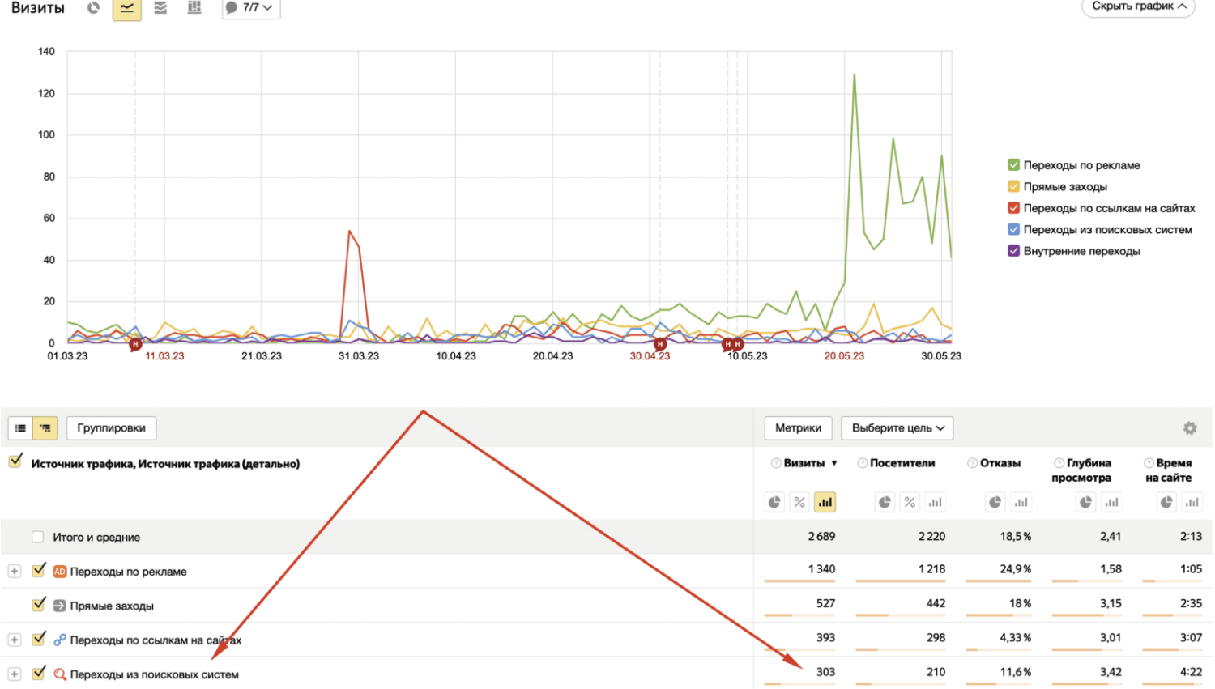The image size is (1215, 689).
Task: Open the Метрики menu
Action: 798,428
